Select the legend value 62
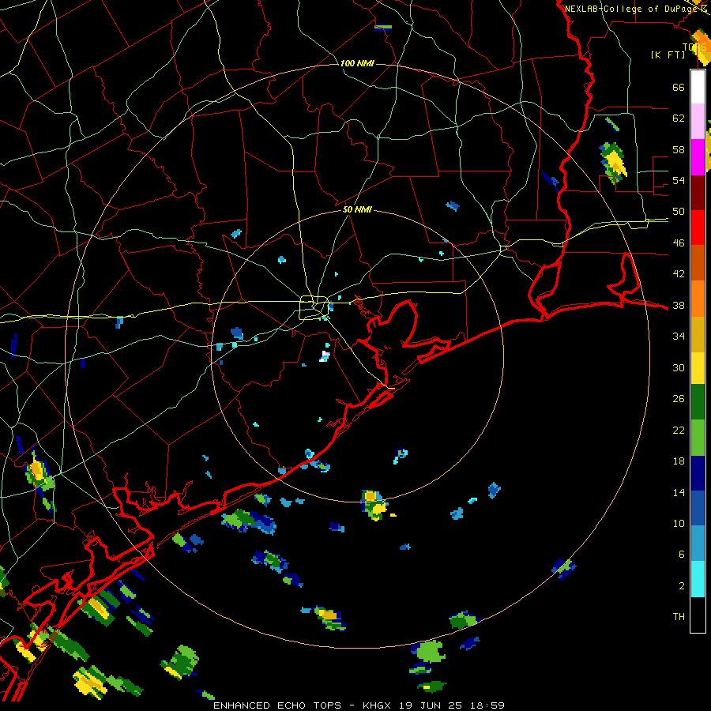This screenshot has width=711, height=711. (x=679, y=118)
